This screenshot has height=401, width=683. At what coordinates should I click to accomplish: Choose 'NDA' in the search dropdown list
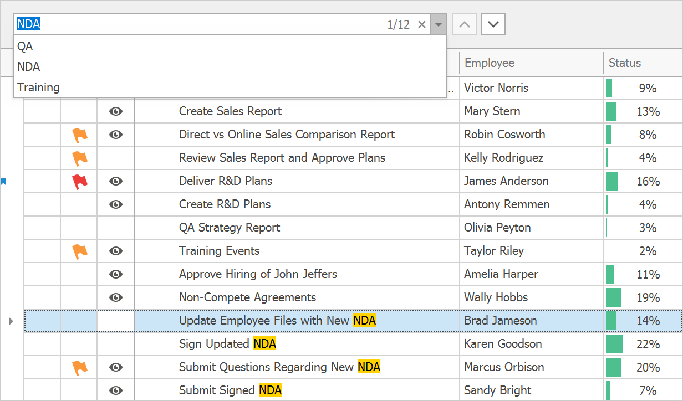(29, 67)
